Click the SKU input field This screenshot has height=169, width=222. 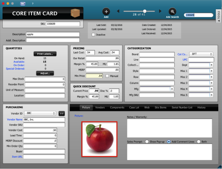point(63,24)
